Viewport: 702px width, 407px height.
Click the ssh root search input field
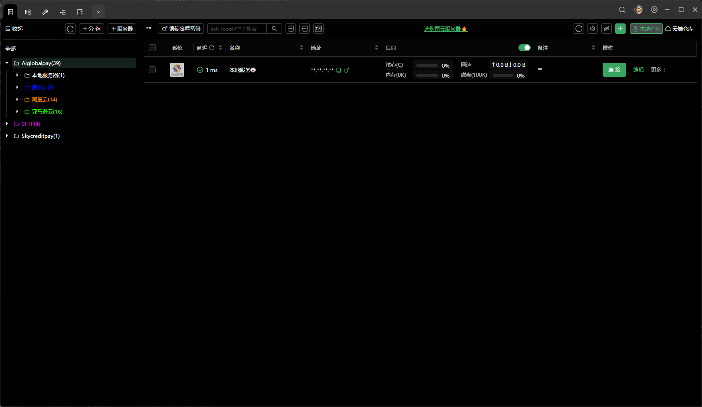point(236,29)
